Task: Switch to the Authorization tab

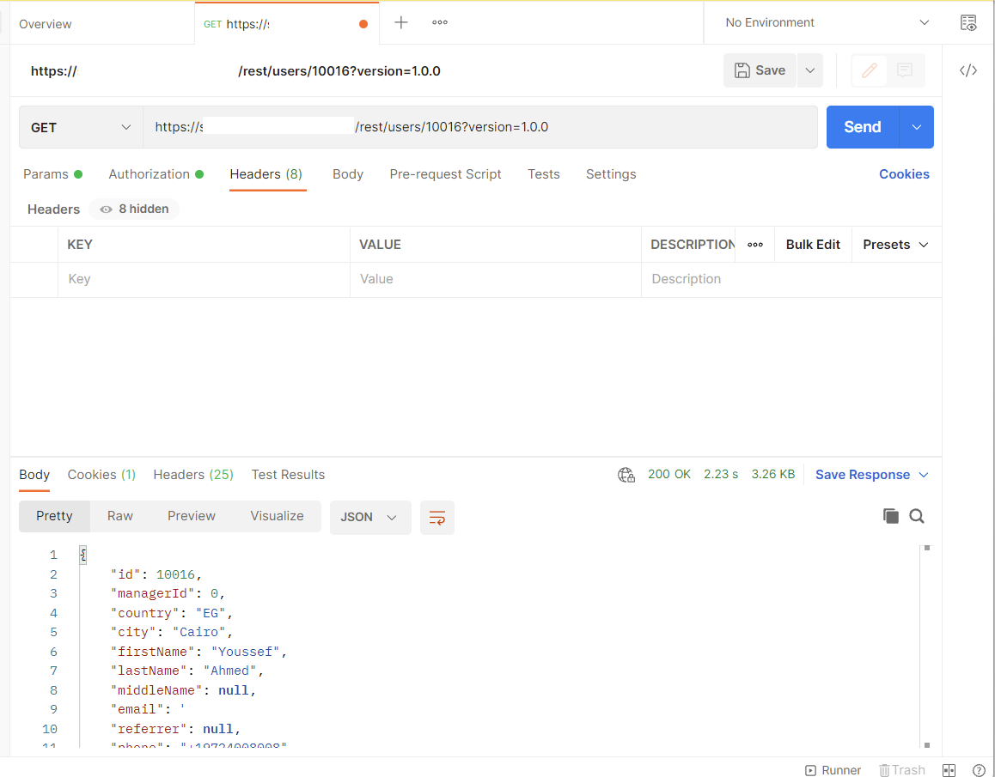Action: point(149,174)
